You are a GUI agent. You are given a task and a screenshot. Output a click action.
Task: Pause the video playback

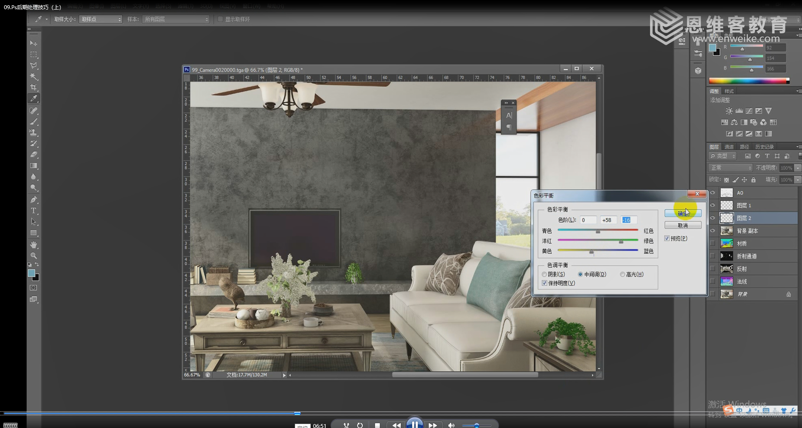(414, 424)
